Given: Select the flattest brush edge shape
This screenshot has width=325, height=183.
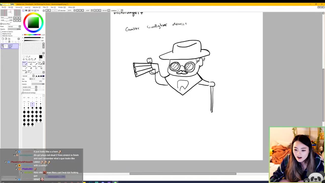Looking at the screenshot, I should [x=43, y=76].
